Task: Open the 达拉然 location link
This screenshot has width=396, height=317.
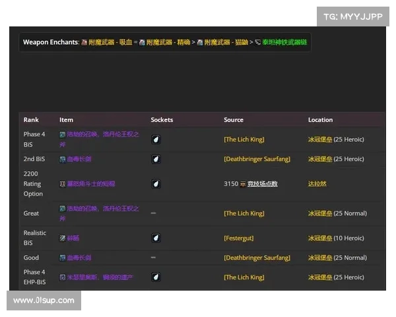Action: coord(317,184)
